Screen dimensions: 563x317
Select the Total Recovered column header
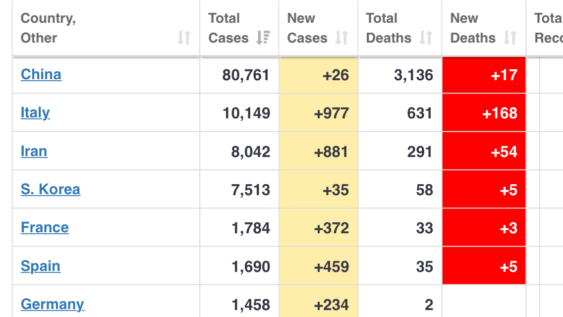(x=547, y=28)
